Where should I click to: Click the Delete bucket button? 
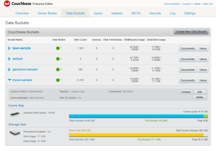tap(200, 97)
